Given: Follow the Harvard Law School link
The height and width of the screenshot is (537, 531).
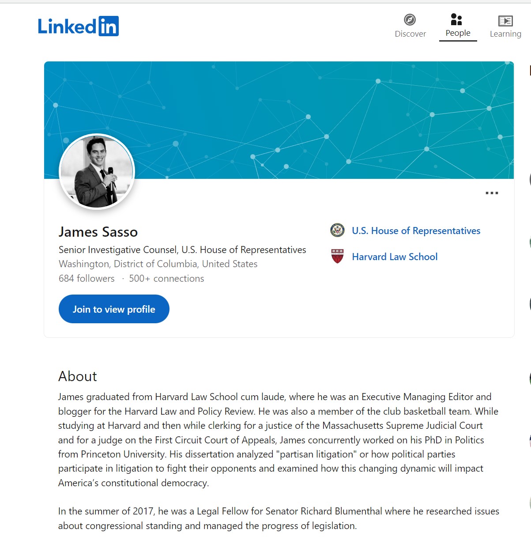Looking at the screenshot, I should pos(395,257).
